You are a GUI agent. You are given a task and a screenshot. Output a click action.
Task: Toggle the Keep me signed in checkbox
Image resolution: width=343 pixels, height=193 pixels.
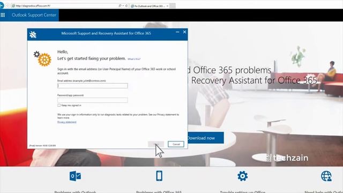pos(59,105)
